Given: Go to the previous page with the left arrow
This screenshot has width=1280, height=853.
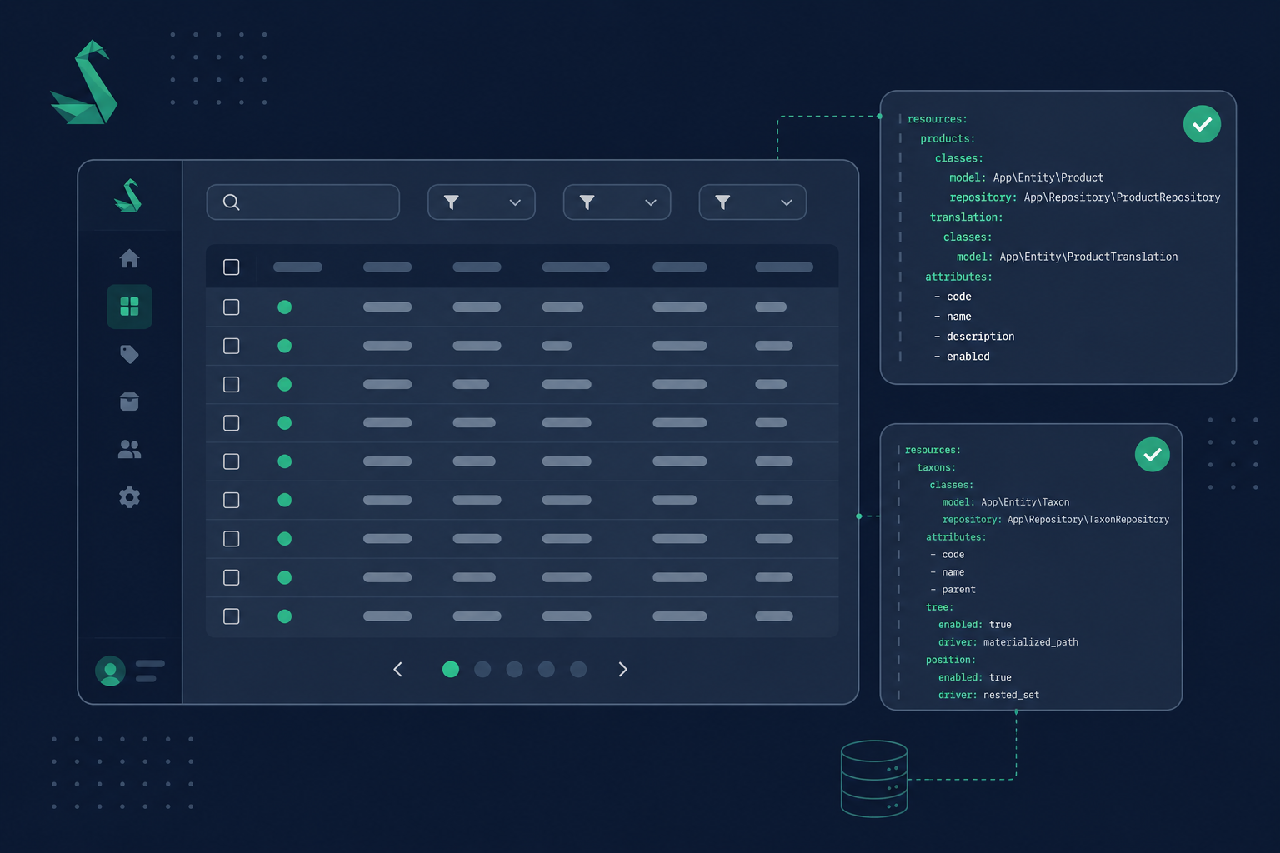Looking at the screenshot, I should 397,669.
